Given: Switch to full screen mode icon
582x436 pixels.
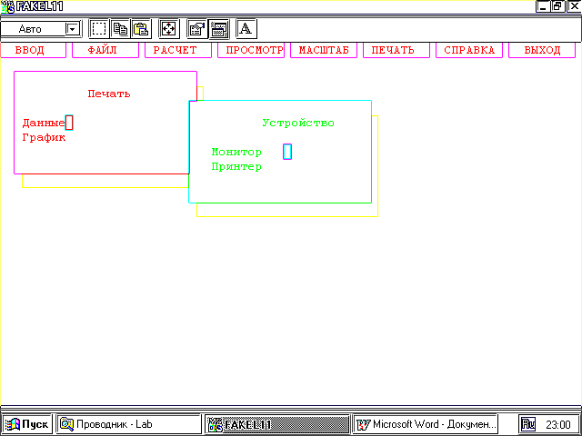Looking at the screenshot, I should [x=169, y=29].
